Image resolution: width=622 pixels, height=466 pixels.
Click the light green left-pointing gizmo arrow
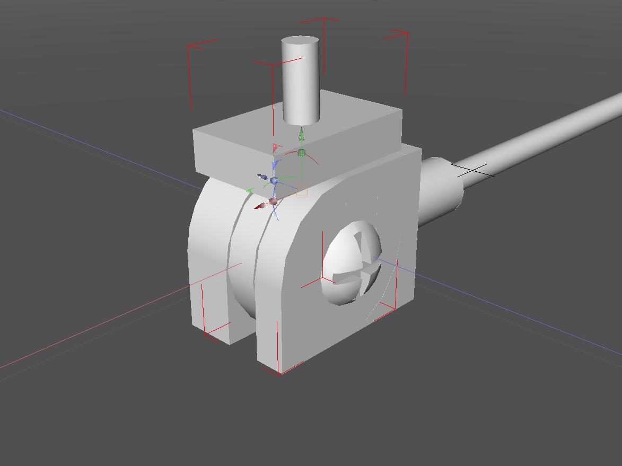pyautogui.click(x=250, y=190)
